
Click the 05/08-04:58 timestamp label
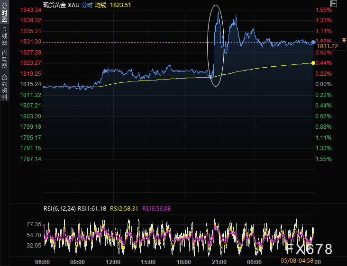point(297,261)
